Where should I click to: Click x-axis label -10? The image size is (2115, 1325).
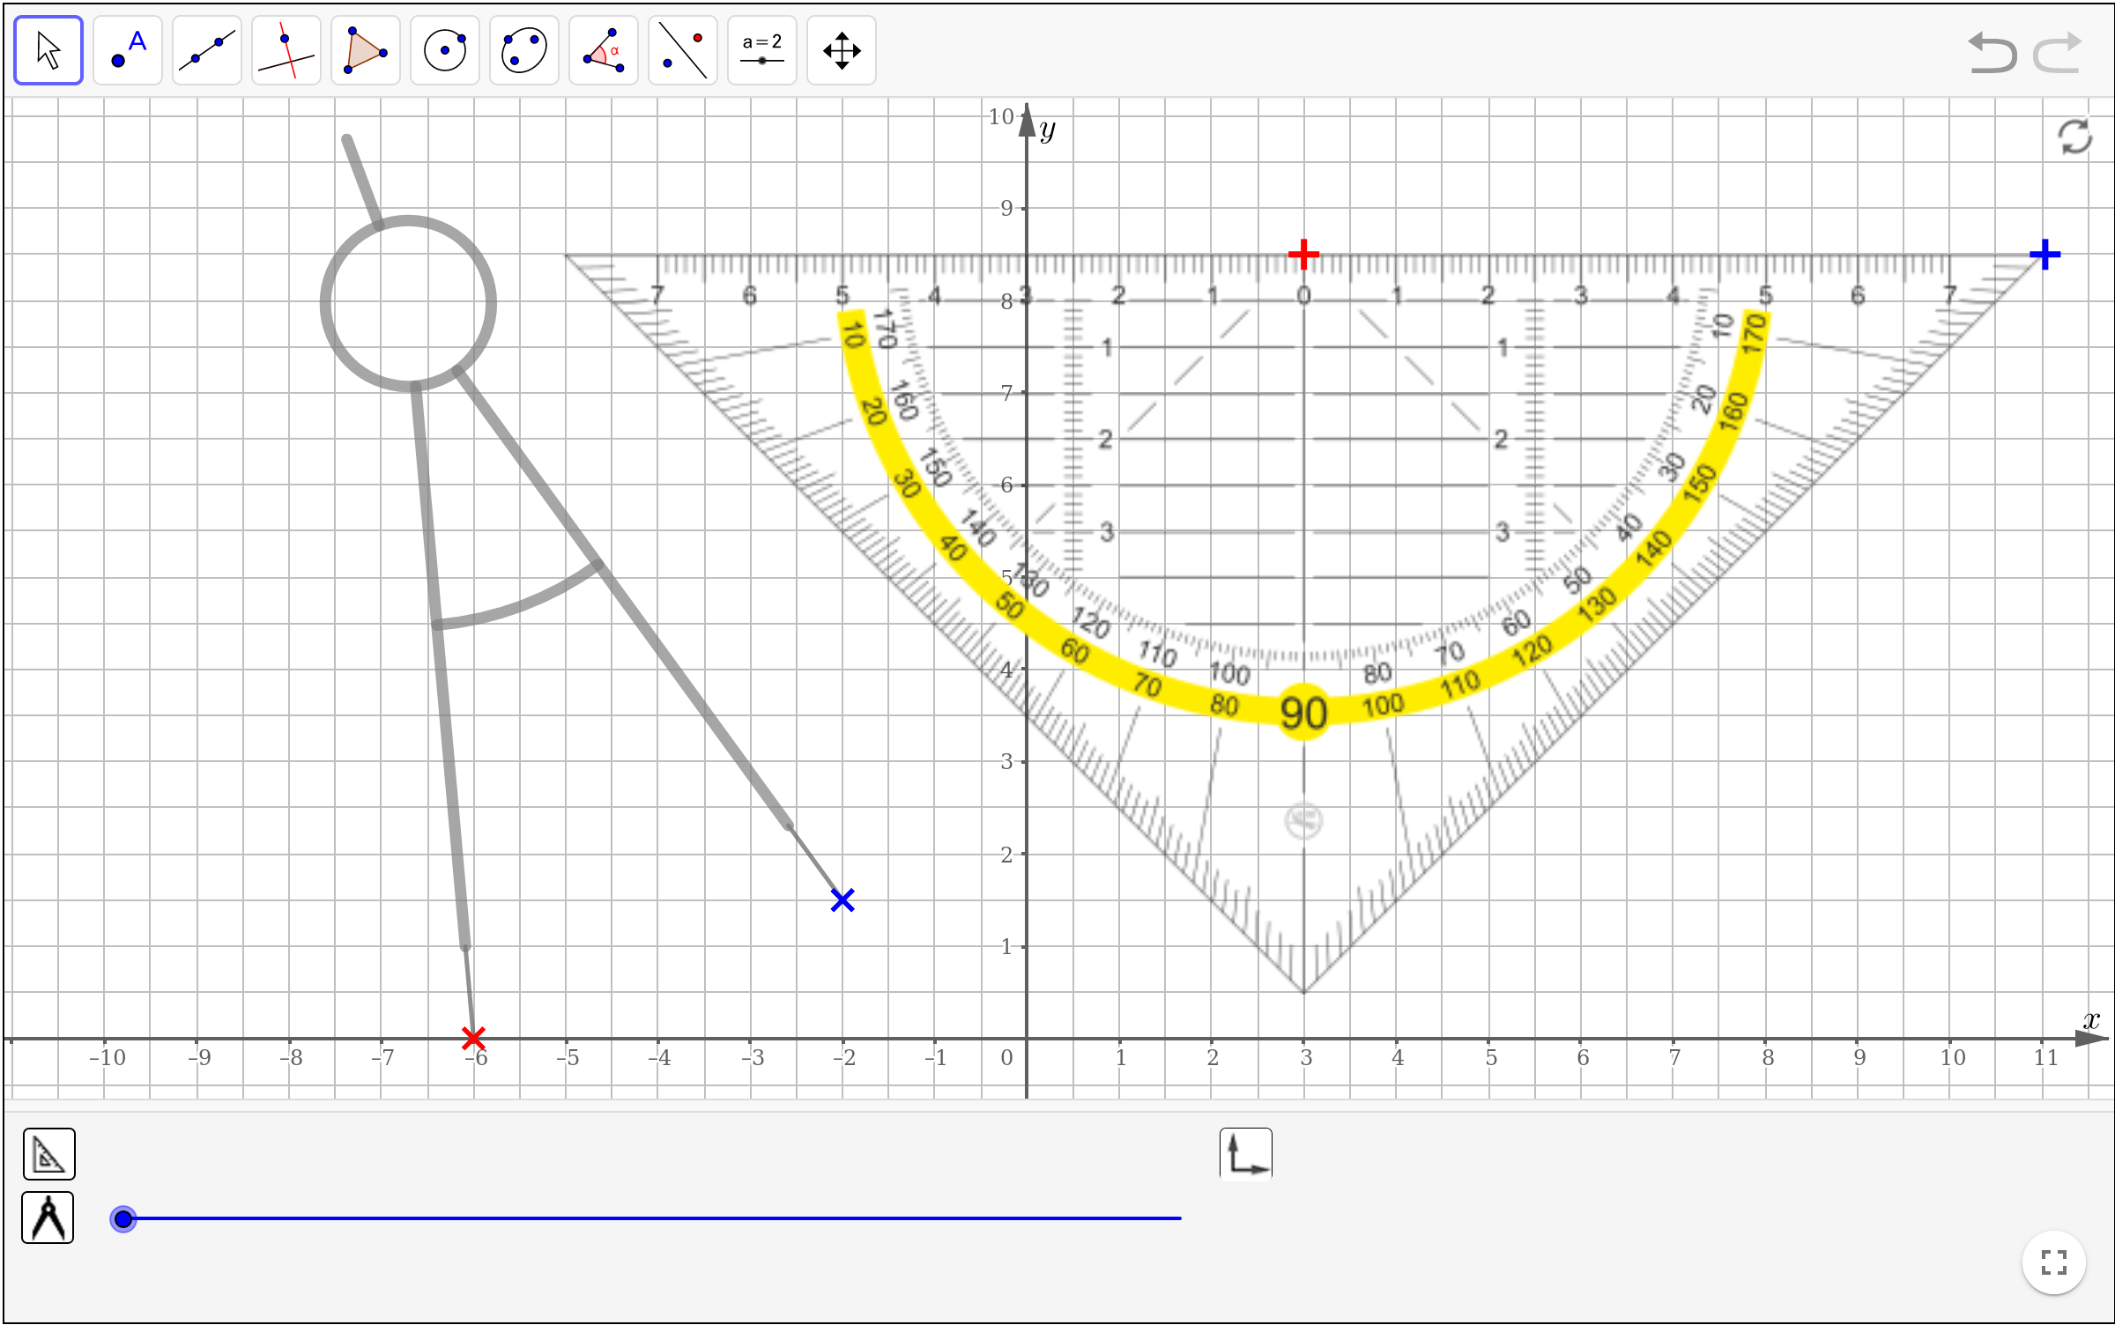point(107,1057)
